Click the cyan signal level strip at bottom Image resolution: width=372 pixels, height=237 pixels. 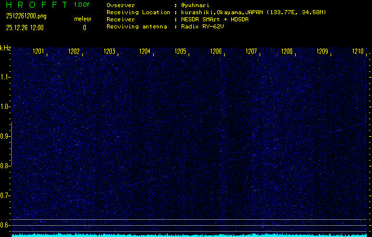point(189,235)
